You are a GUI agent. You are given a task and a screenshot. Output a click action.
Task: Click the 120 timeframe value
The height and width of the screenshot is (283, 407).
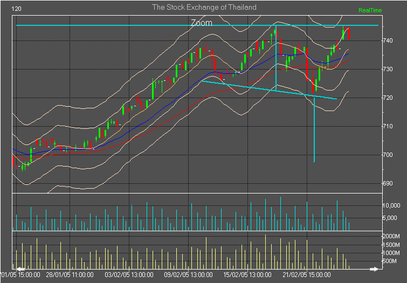[x=16, y=9]
